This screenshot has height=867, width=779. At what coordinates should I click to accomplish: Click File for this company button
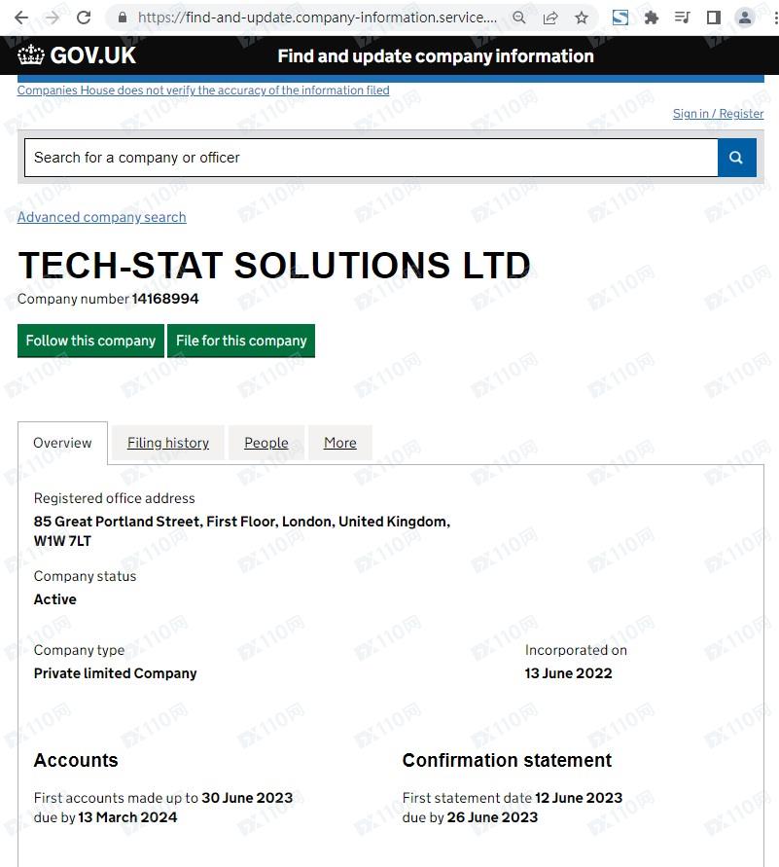(x=241, y=341)
